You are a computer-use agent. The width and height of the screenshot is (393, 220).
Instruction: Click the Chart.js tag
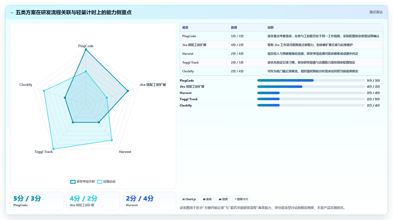(189, 199)
